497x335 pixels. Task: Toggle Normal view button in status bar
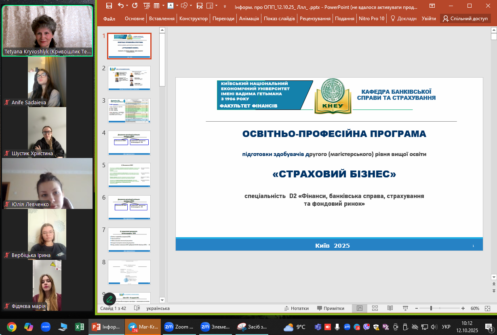359,308
